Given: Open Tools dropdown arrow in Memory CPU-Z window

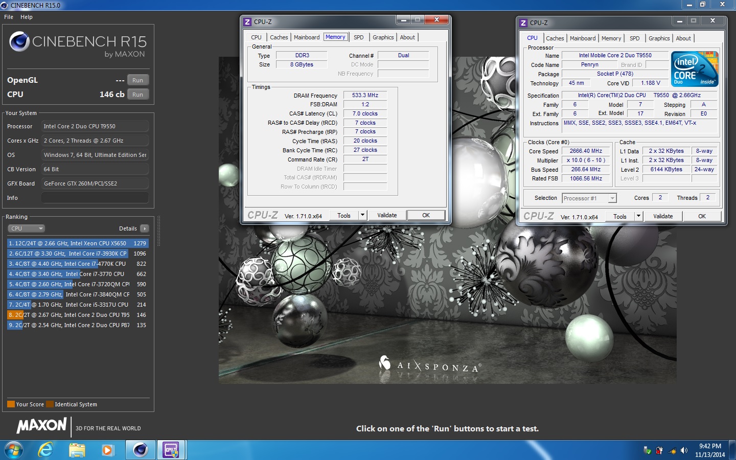Looking at the screenshot, I should [x=362, y=215].
